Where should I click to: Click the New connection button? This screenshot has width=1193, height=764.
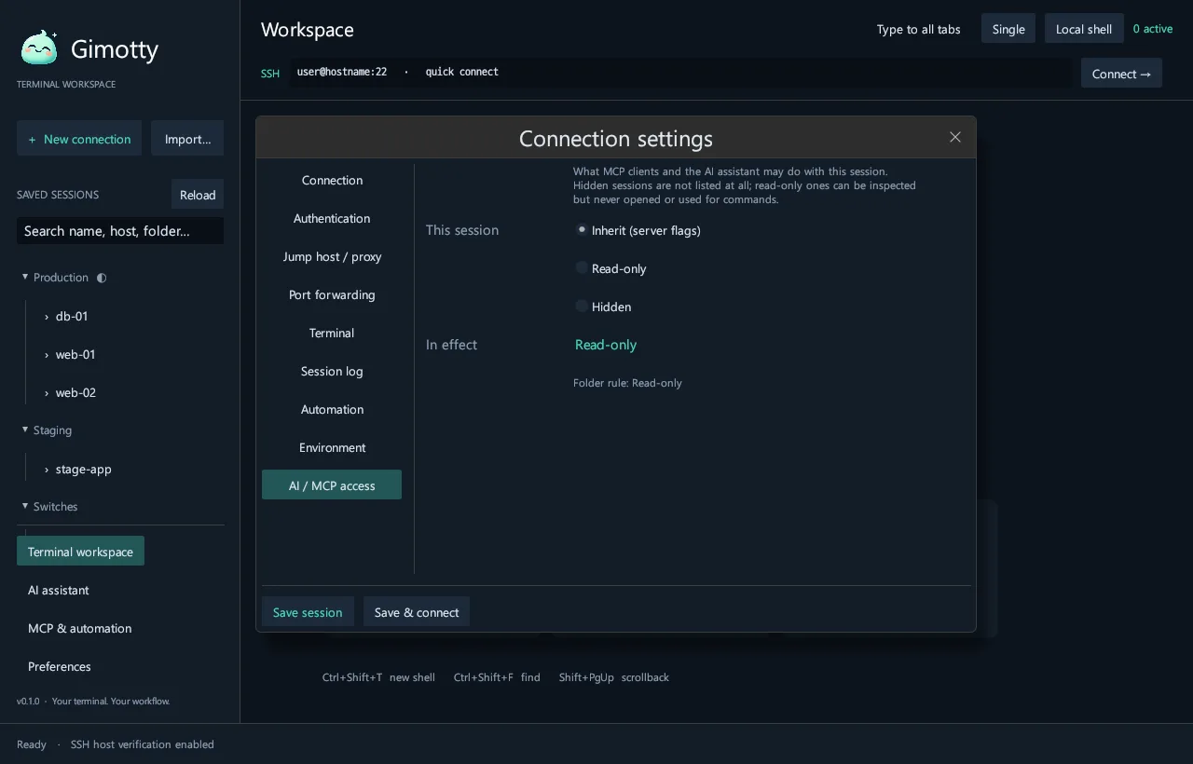point(79,138)
